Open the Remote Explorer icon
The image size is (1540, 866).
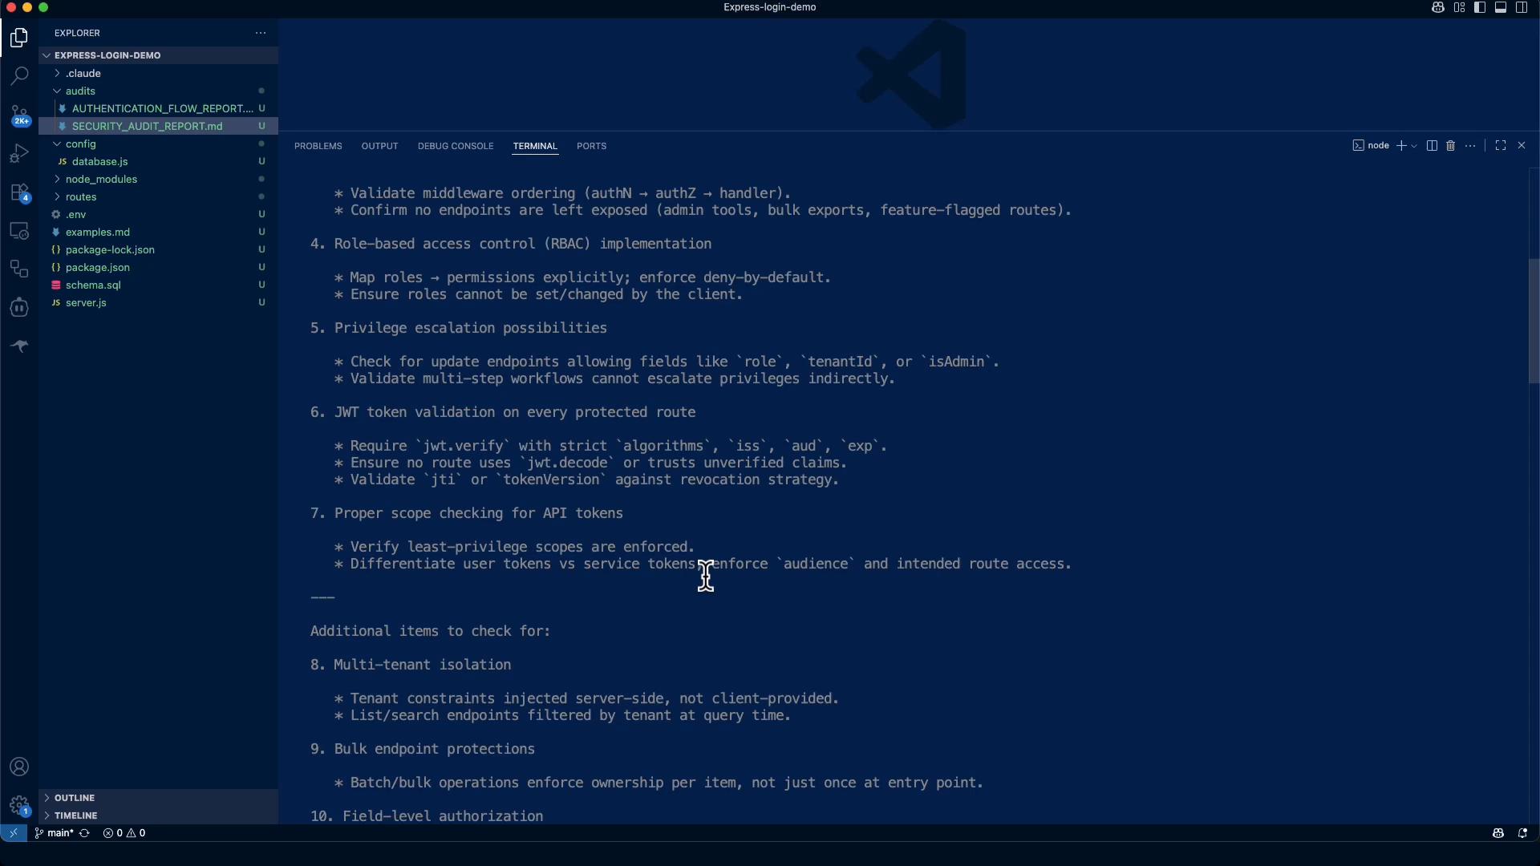pos(19,231)
